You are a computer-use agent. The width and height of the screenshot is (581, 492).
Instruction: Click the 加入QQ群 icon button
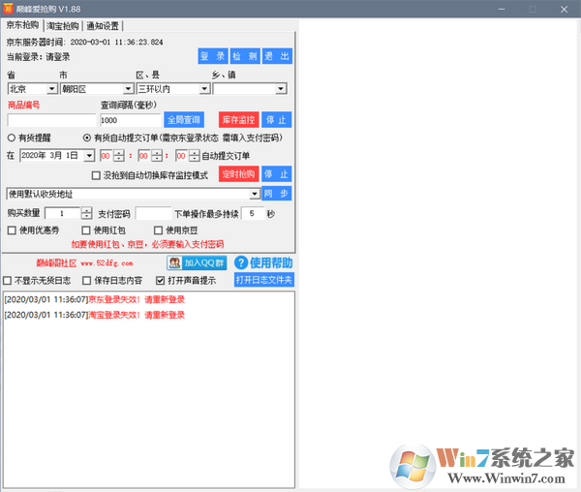point(174,262)
